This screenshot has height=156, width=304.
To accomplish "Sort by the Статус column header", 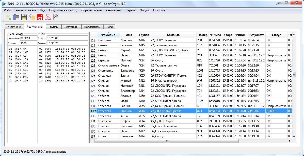I will (x=276, y=35).
